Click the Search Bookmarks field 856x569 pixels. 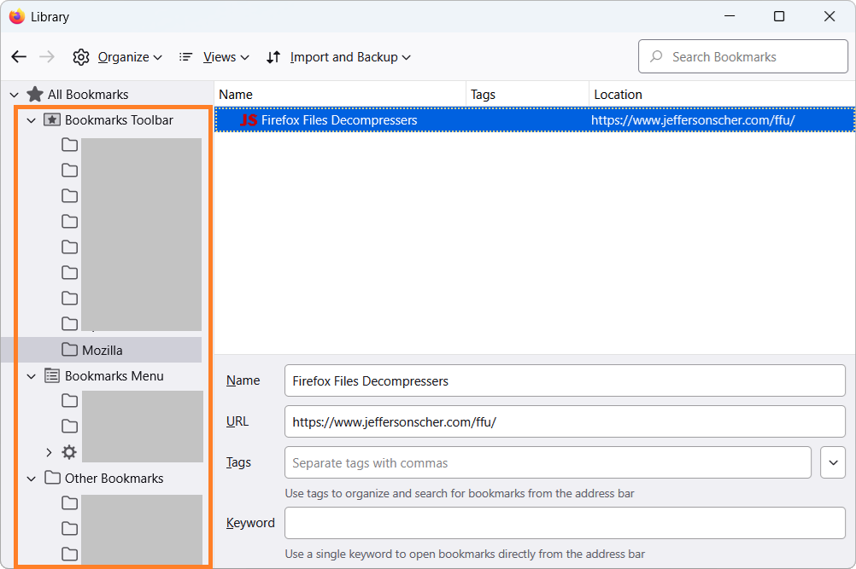click(x=743, y=57)
